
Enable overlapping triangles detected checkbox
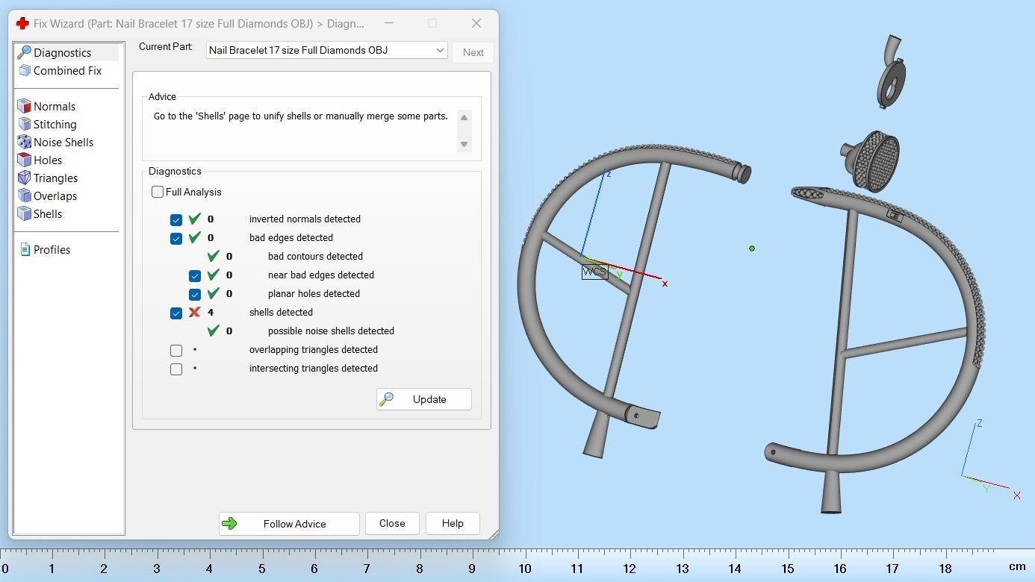pyautogui.click(x=176, y=350)
